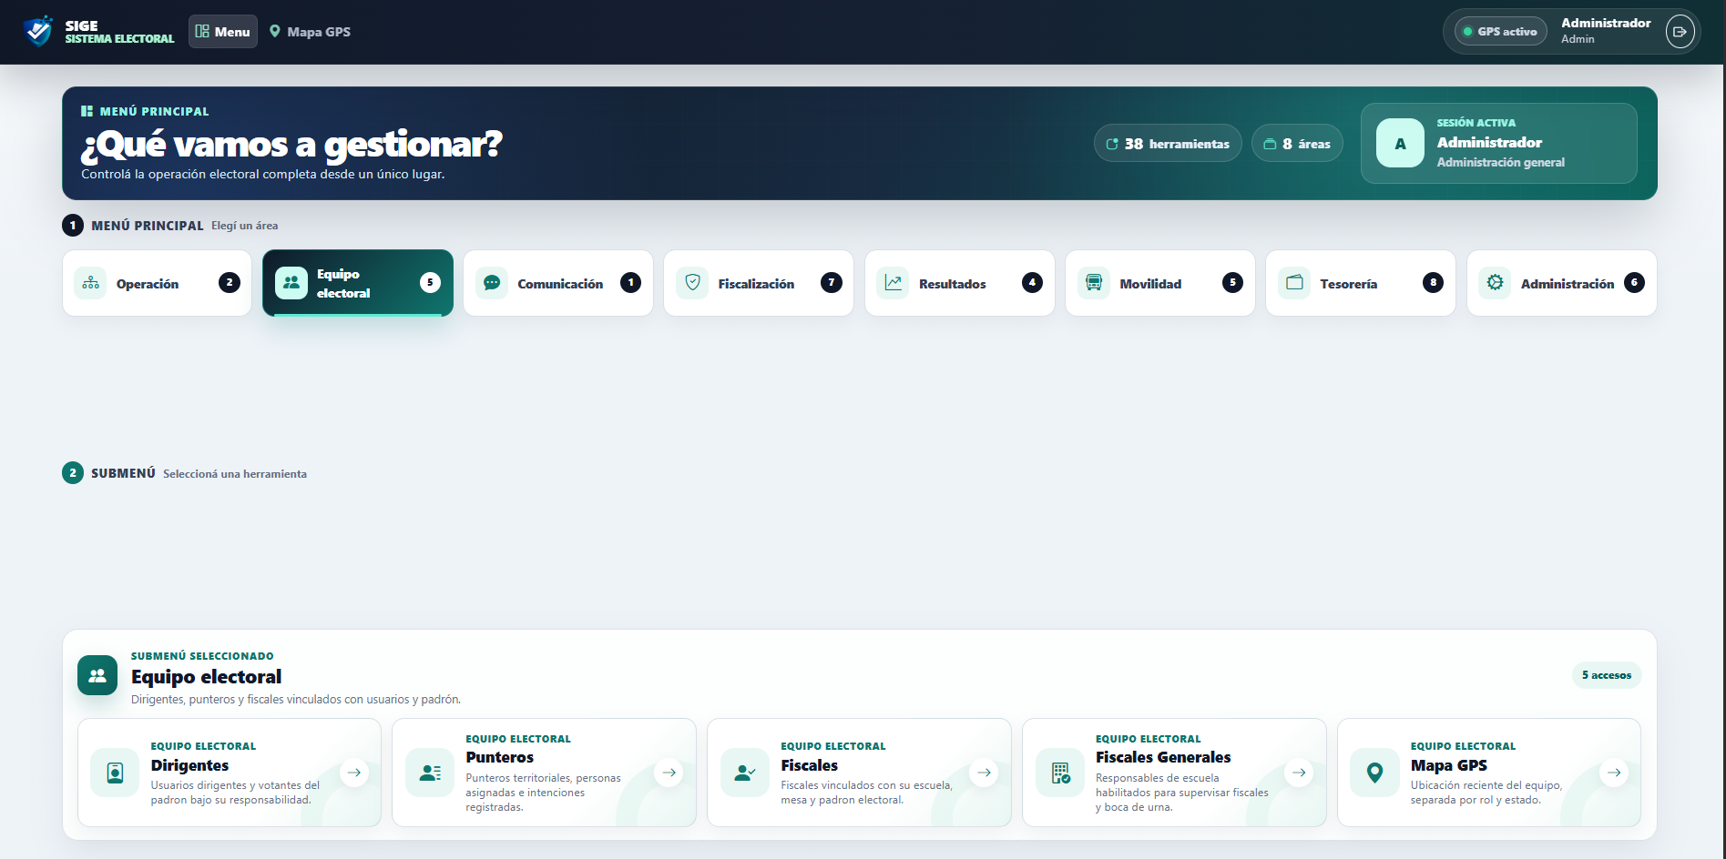Toggle the GPS activo indicator
The width and height of the screenshot is (1726, 859).
[1500, 32]
